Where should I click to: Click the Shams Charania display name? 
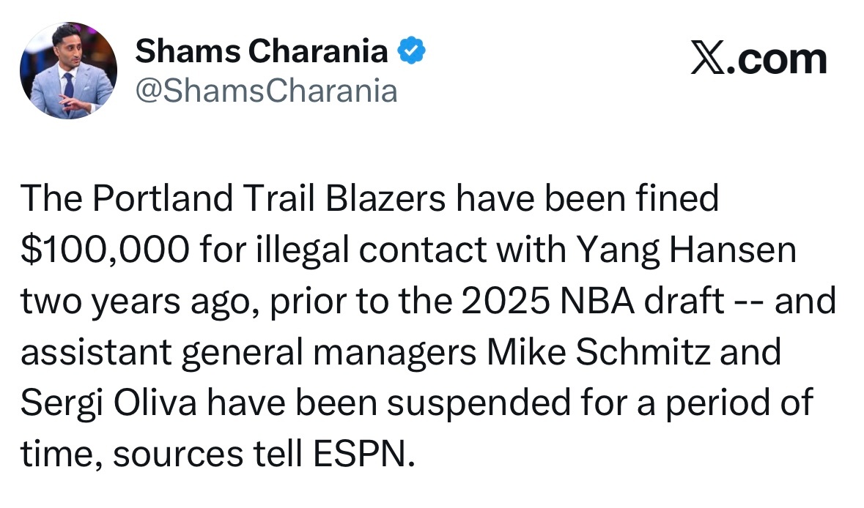point(262,51)
